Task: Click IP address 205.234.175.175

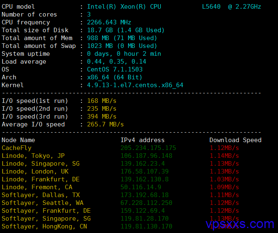Action: point(148,148)
